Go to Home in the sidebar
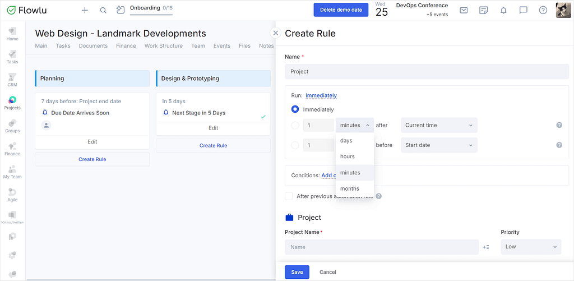This screenshot has width=574, height=281. point(12,34)
